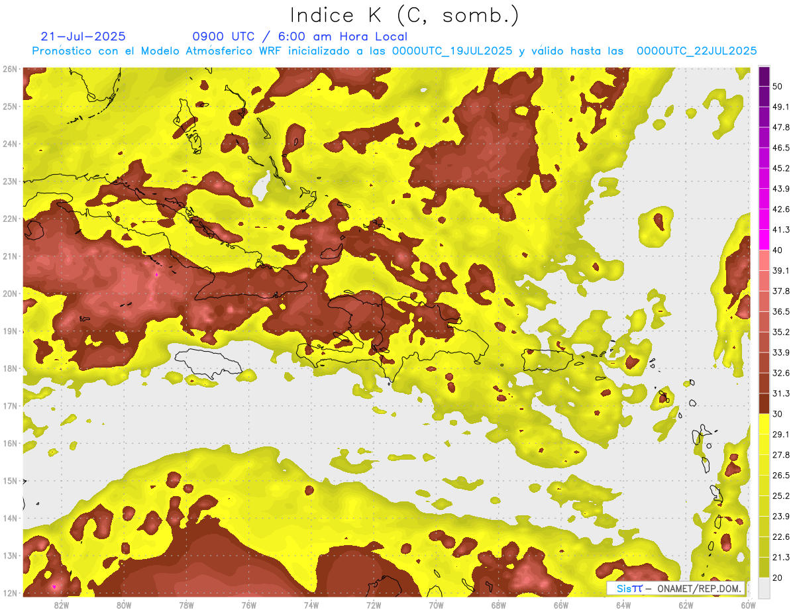Select the colorbar value '32.6'
Viewport: 795px width, 614px height.
click(780, 373)
